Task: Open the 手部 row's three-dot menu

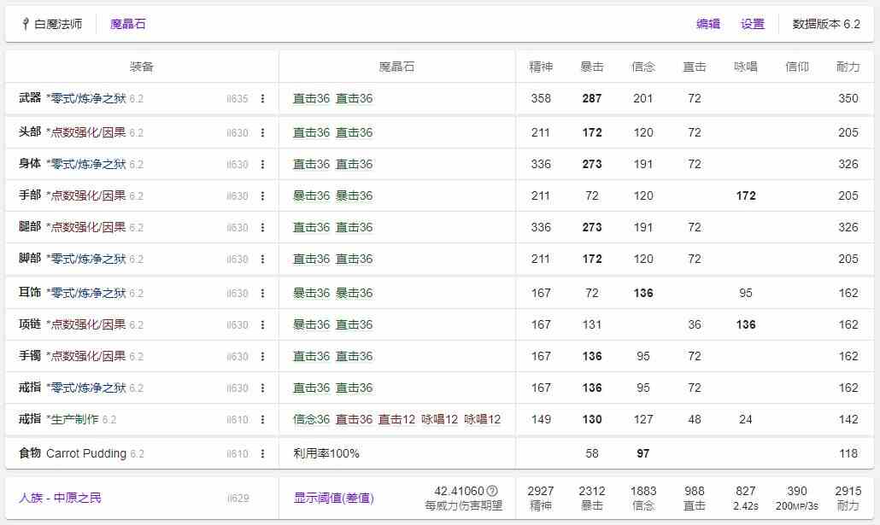Action: pyautogui.click(x=262, y=196)
